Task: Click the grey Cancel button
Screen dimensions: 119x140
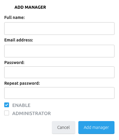Action: 64,127
